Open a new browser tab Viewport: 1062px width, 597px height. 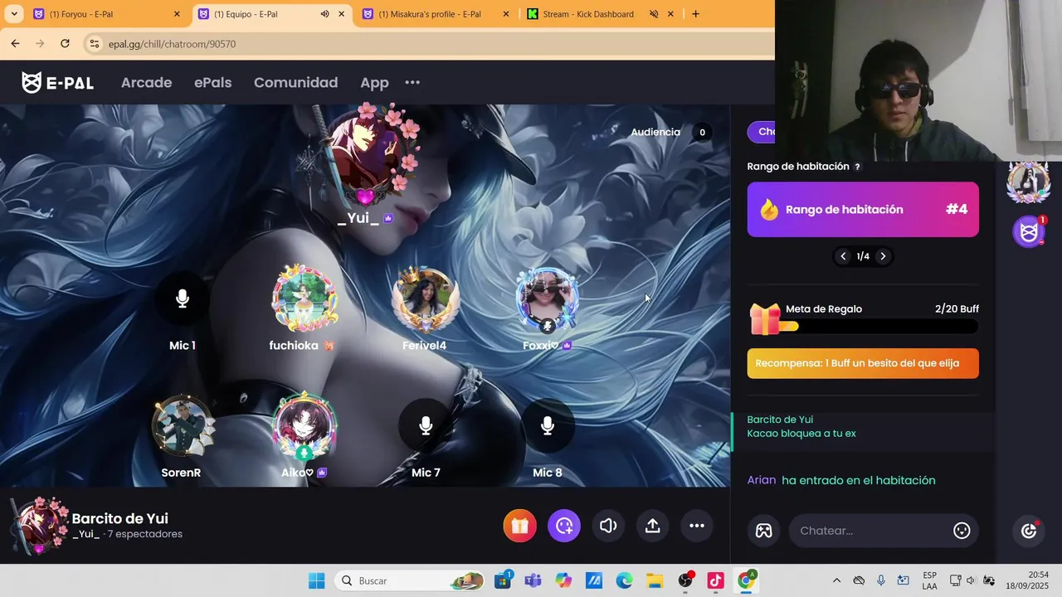pyautogui.click(x=695, y=14)
